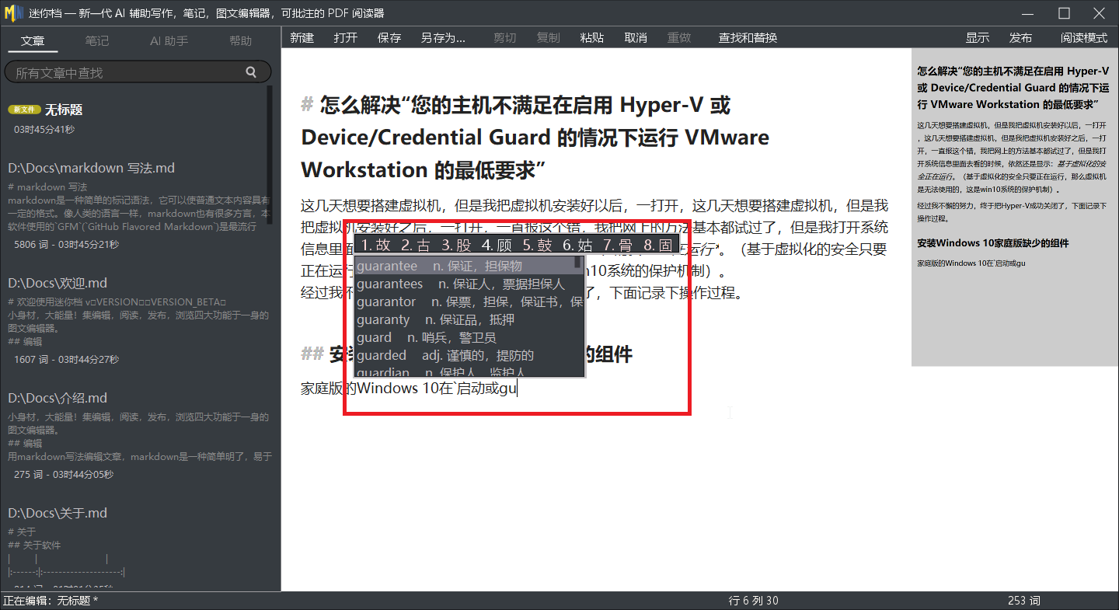Click the 03时45分41秒 timestamp under 无标题
Viewport: 1119px width, 610px height.
tap(44, 130)
